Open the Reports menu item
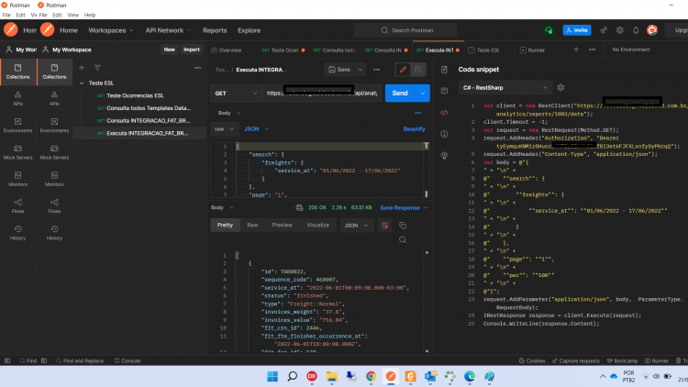688x387 pixels. pos(215,30)
